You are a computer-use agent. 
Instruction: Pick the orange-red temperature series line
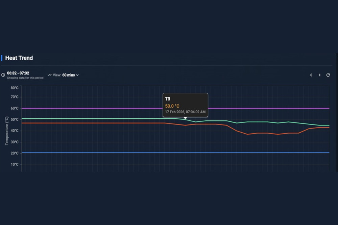coord(101,123)
